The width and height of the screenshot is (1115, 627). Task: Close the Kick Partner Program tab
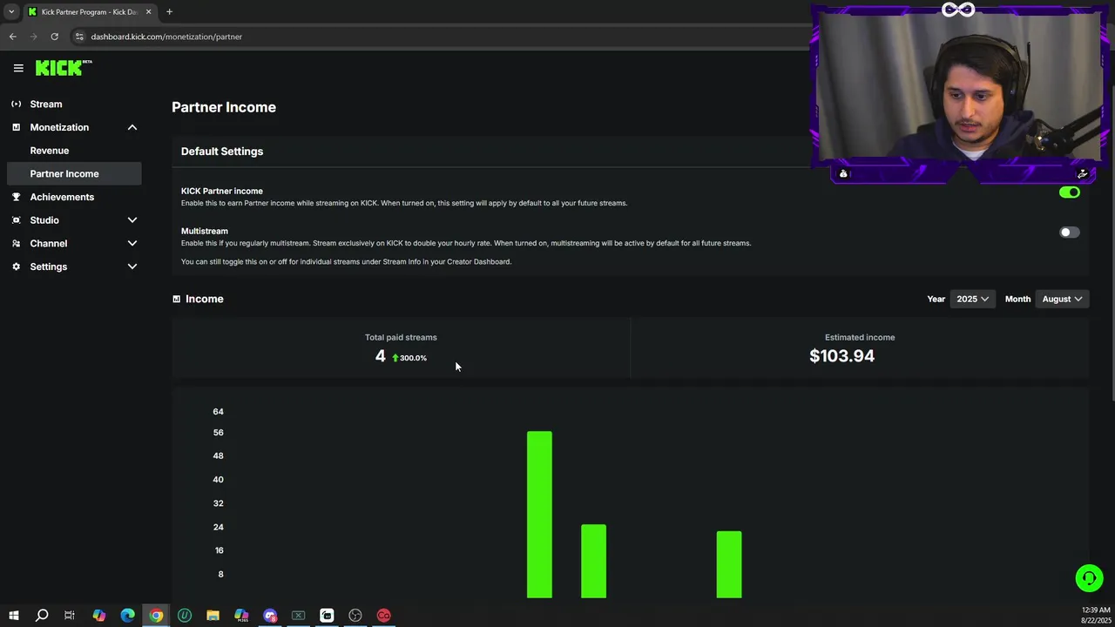pyautogui.click(x=148, y=12)
